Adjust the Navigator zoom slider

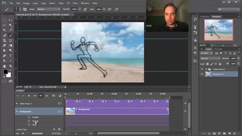223,45
